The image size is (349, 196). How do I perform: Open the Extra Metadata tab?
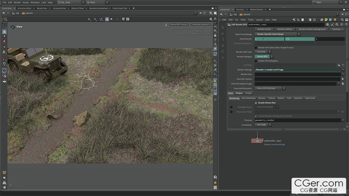click(x=249, y=98)
